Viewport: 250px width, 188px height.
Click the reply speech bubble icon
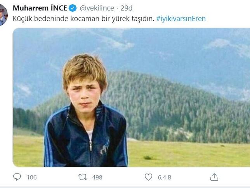point(17,177)
